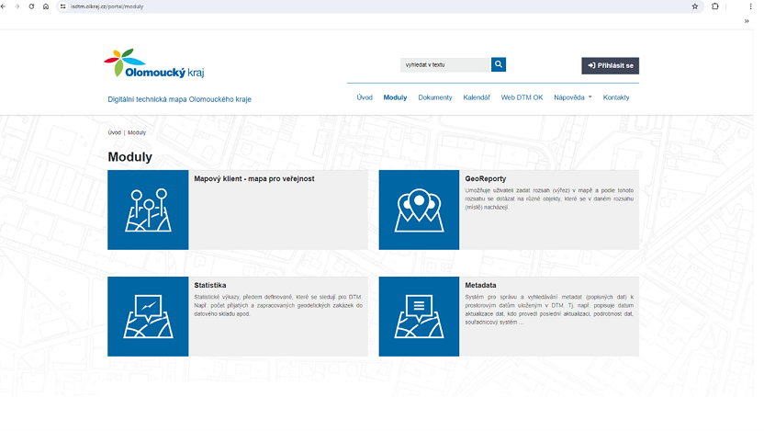Viewport: 764px width, 431px height.
Task: Open the Statistika chart-map icon tile
Action: (x=148, y=316)
